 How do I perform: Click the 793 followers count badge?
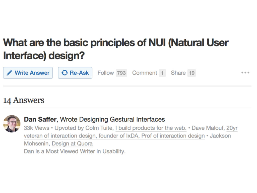(121, 73)
